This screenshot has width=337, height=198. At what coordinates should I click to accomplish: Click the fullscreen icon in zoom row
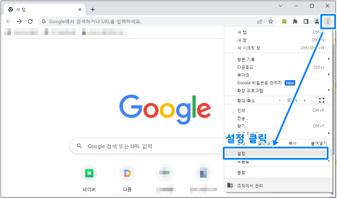(x=322, y=100)
